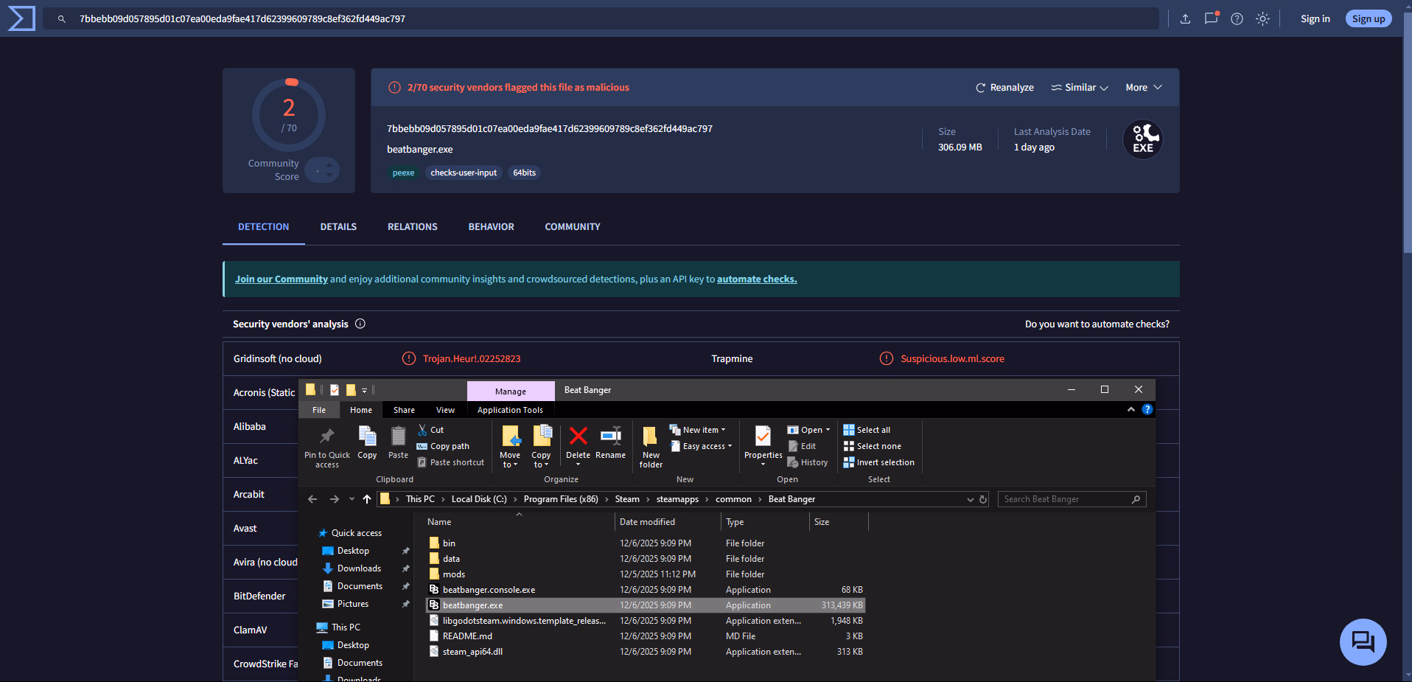Open the chat bubble widget
The height and width of the screenshot is (682, 1412).
(1363, 641)
